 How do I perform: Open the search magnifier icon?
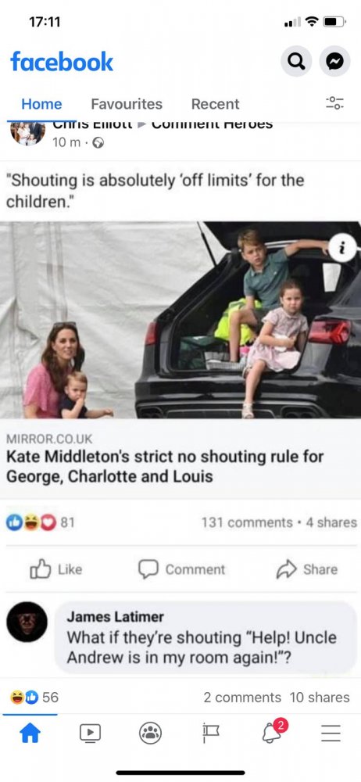coord(296,61)
